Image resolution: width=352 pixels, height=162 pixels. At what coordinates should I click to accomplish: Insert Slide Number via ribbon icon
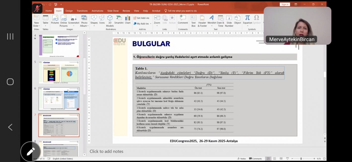(229, 20)
